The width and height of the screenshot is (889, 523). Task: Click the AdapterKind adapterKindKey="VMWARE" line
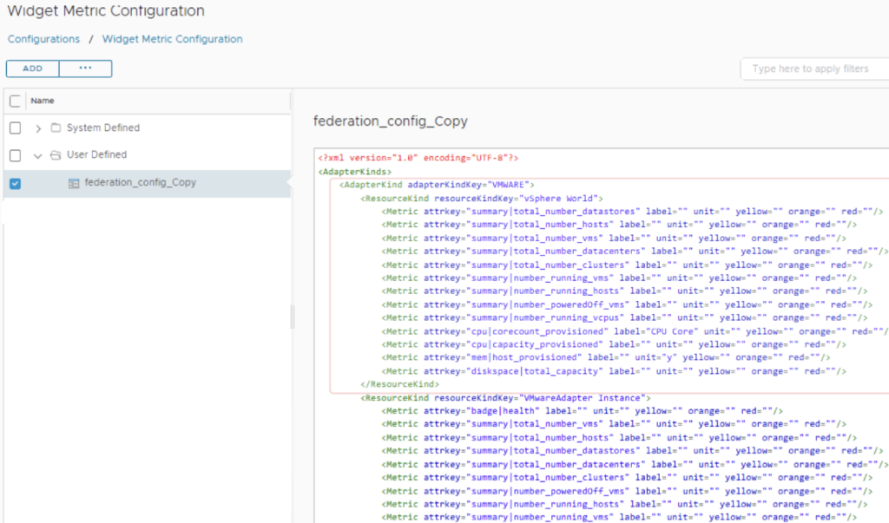(437, 185)
